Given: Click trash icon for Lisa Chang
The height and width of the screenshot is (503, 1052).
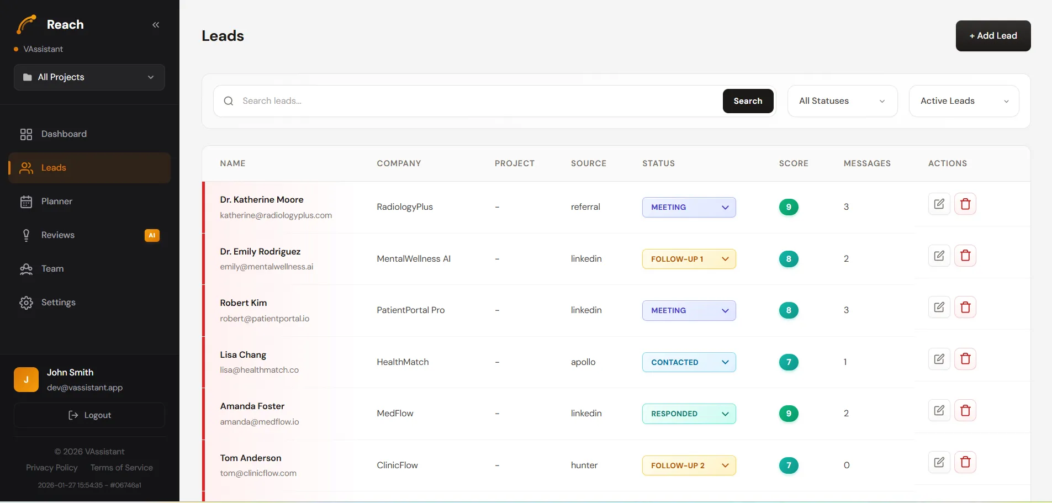Looking at the screenshot, I should coord(965,359).
